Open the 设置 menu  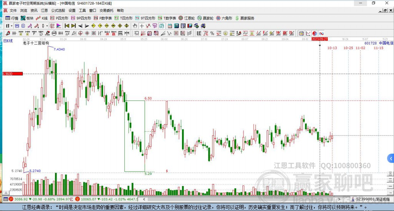pyautogui.click(x=72, y=10)
